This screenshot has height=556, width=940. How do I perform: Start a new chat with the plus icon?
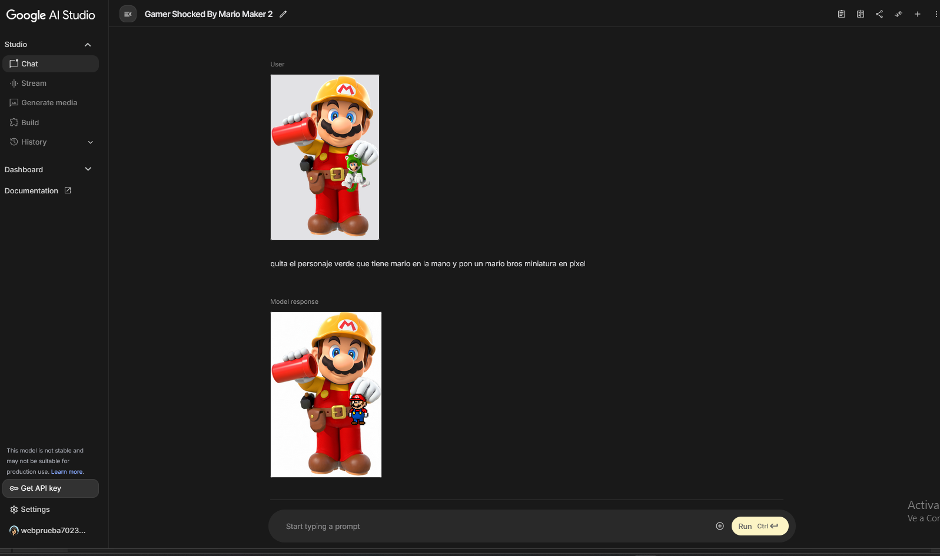(x=918, y=14)
